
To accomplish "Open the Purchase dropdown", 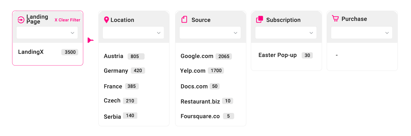I will pyautogui.click(x=362, y=33).
